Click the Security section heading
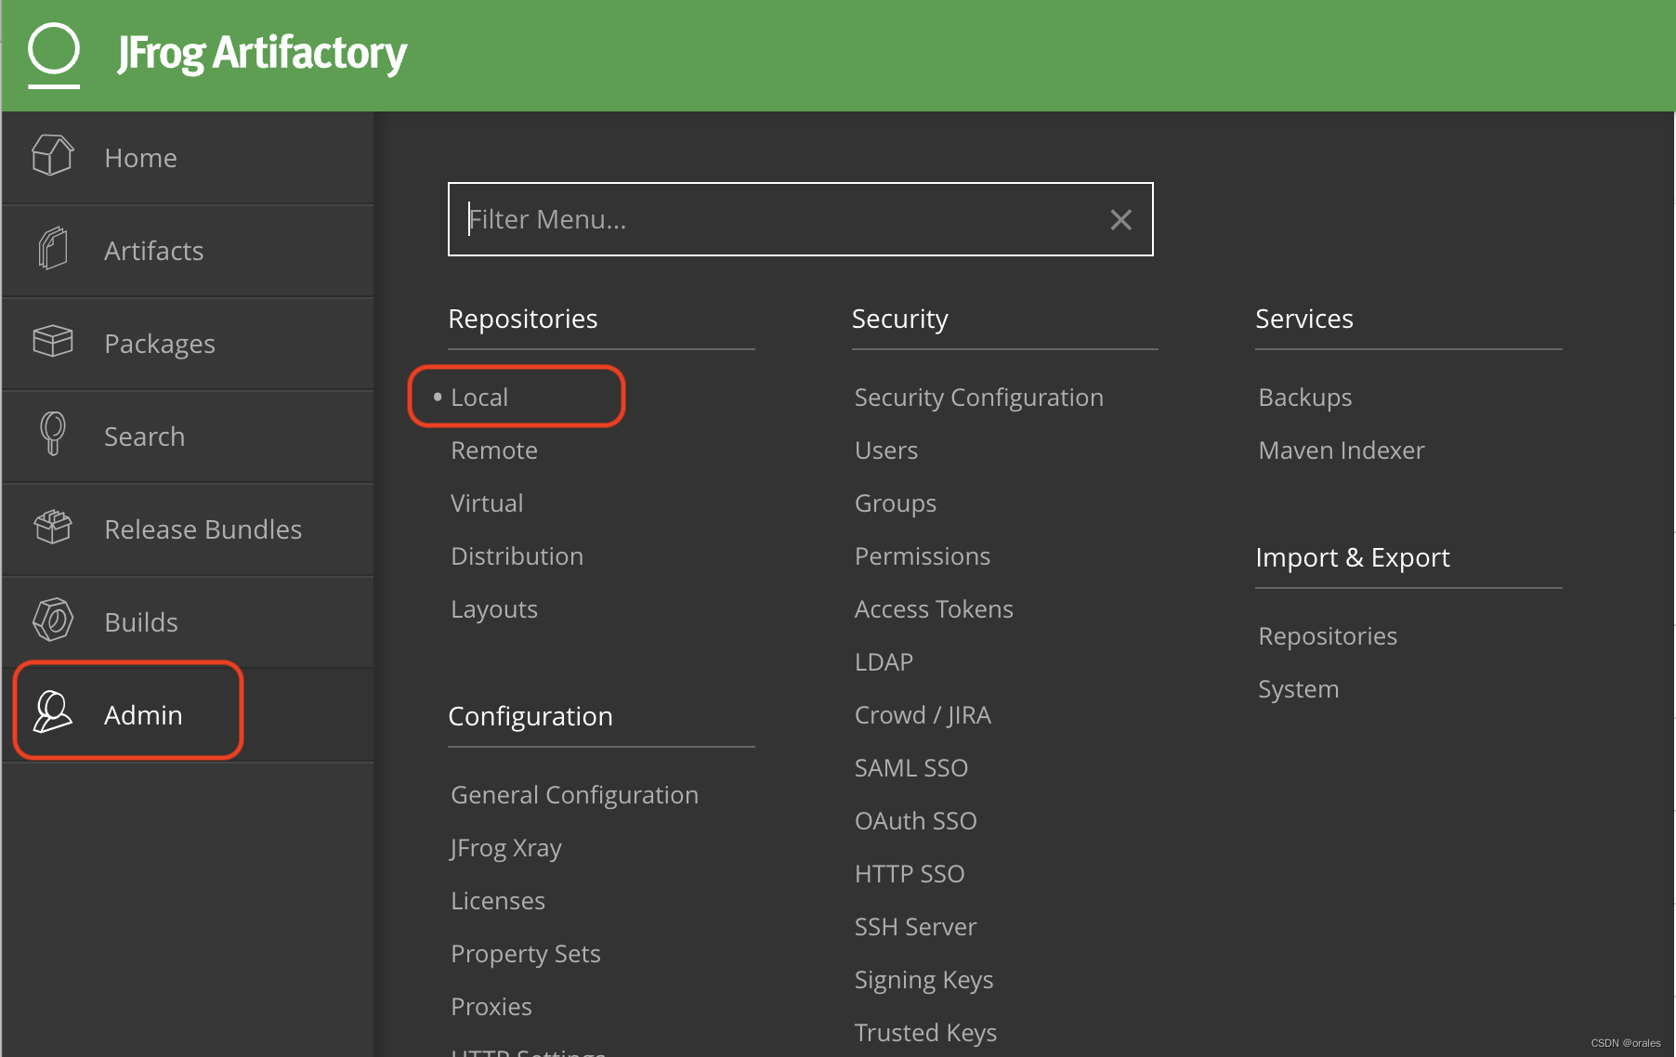1676x1057 pixels. coord(900,319)
